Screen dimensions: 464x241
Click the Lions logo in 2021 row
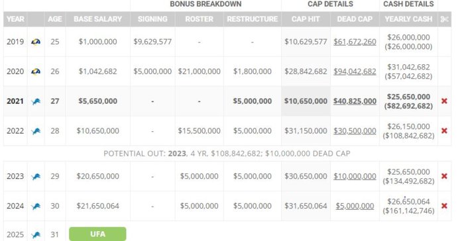[x=36, y=101]
